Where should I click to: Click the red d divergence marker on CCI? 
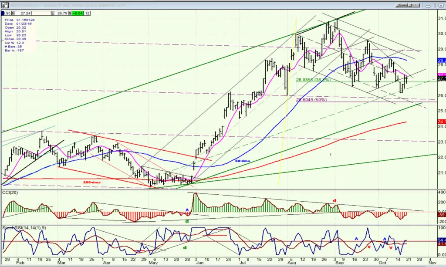(335, 201)
